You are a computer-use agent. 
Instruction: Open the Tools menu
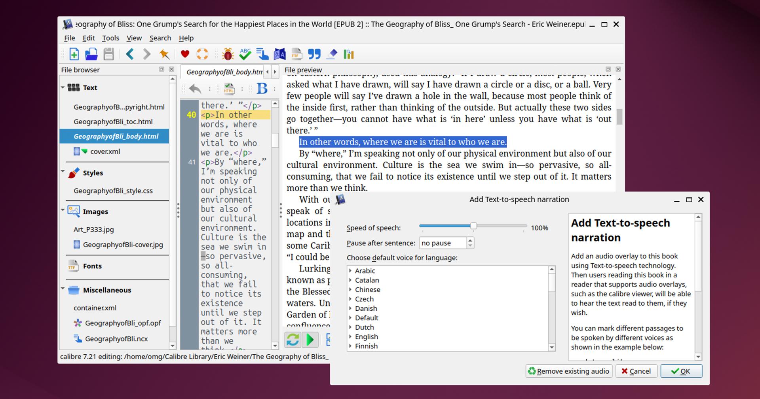110,38
